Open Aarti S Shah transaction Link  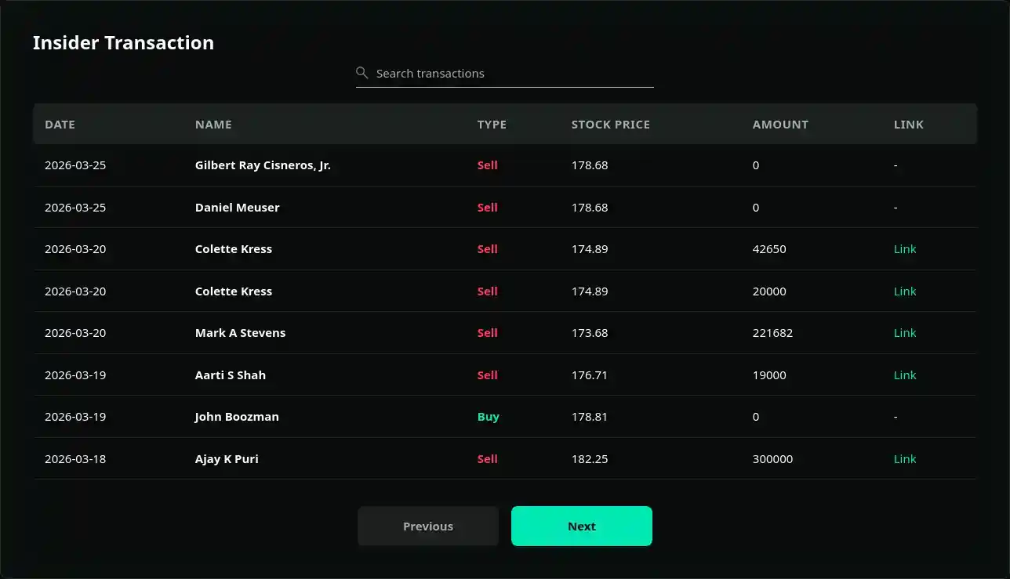pos(905,375)
